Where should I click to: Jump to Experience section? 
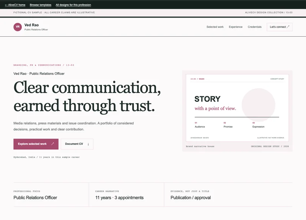[236, 27]
